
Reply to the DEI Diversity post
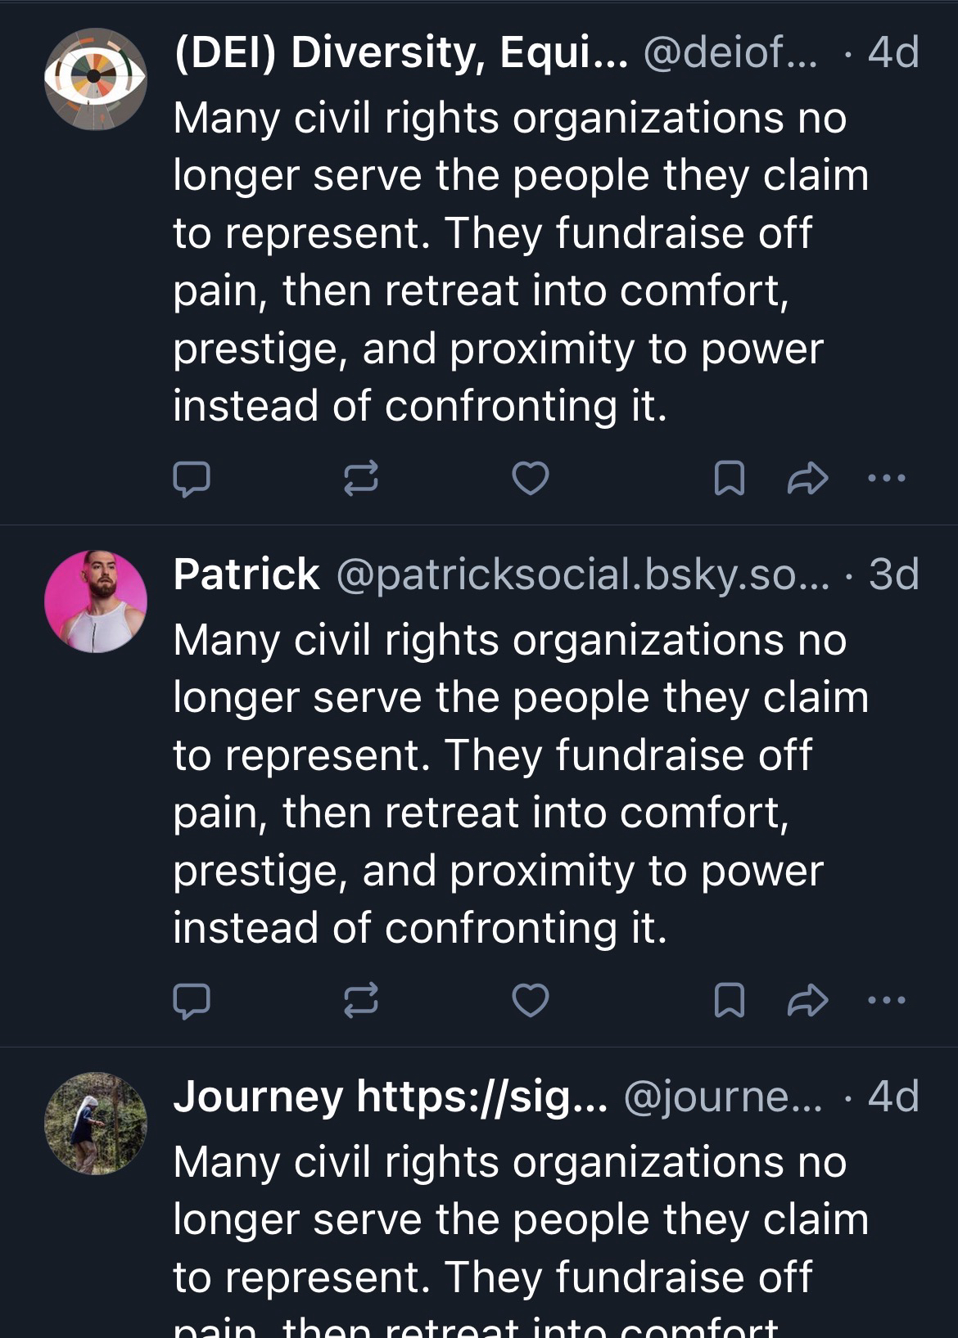coord(192,479)
